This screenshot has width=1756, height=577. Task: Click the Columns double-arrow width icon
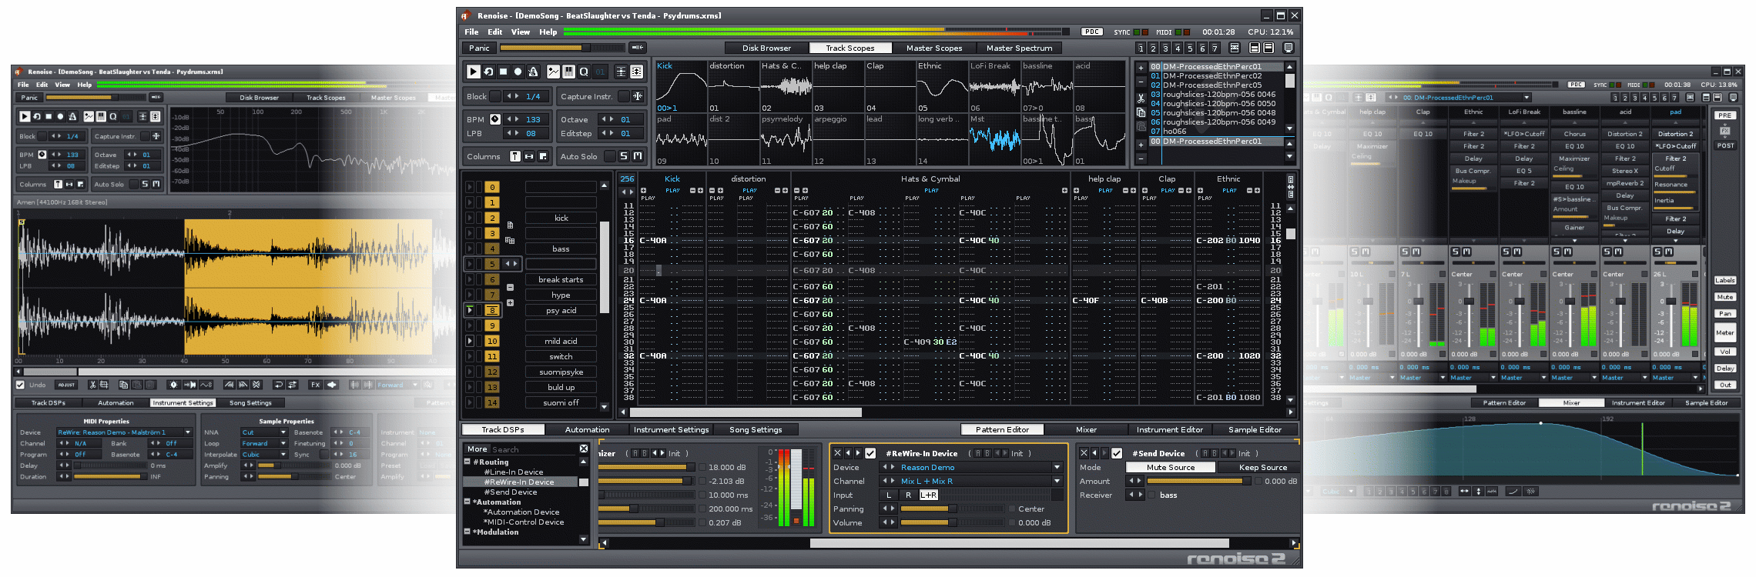coord(529,156)
